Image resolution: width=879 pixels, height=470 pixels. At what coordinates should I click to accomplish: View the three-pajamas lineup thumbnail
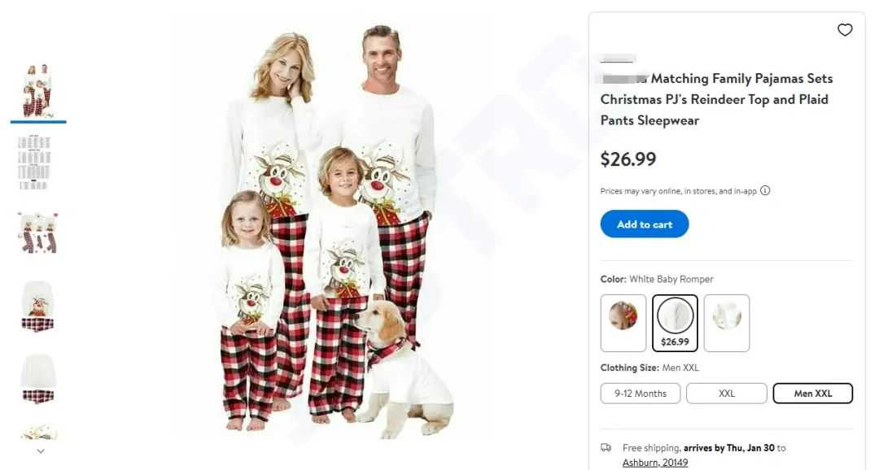point(38,233)
